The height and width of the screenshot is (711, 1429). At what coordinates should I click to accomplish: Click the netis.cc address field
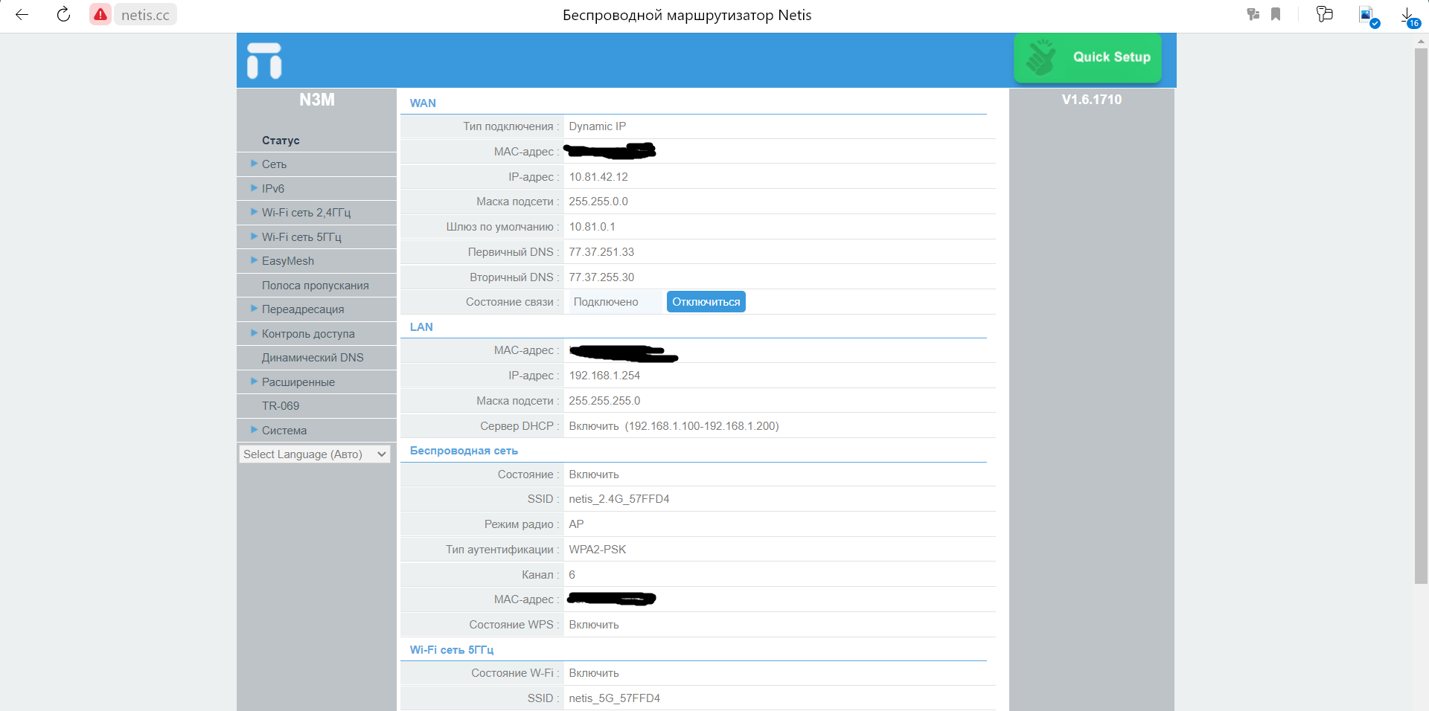tap(145, 15)
